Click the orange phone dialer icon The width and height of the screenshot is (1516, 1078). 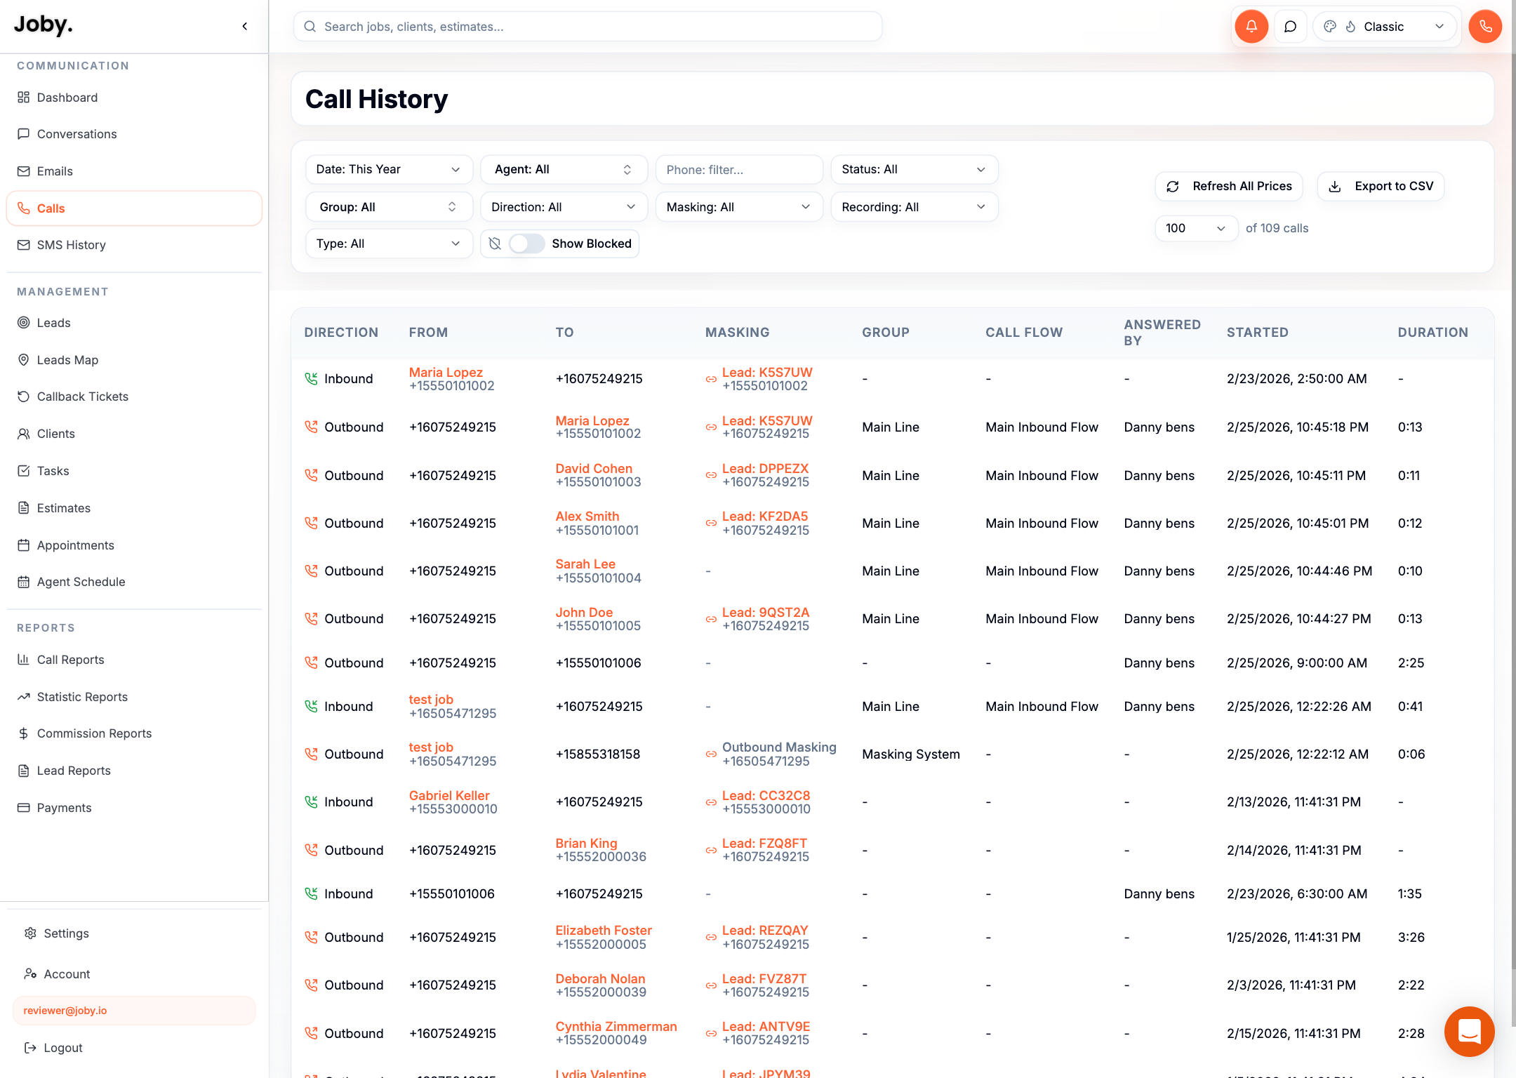[x=1485, y=27]
